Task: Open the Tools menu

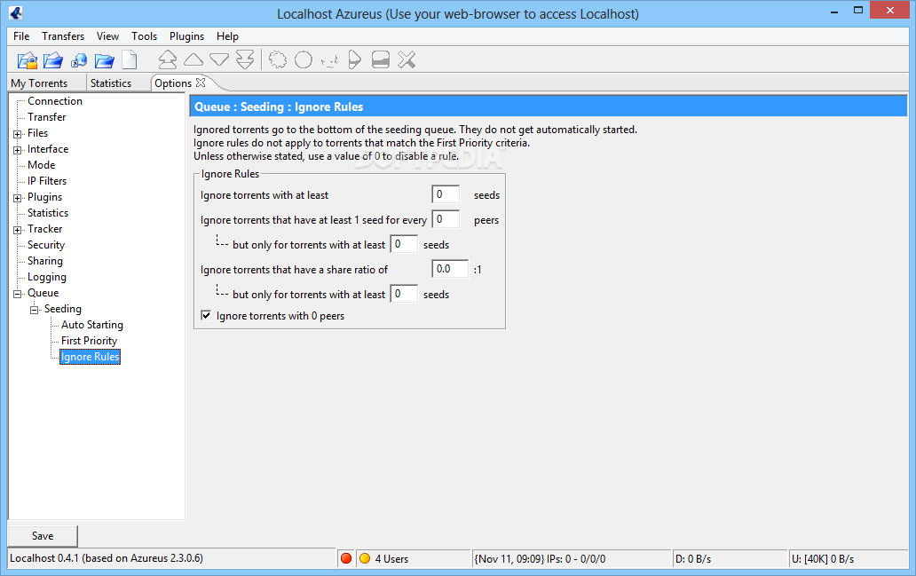Action: 145,36
